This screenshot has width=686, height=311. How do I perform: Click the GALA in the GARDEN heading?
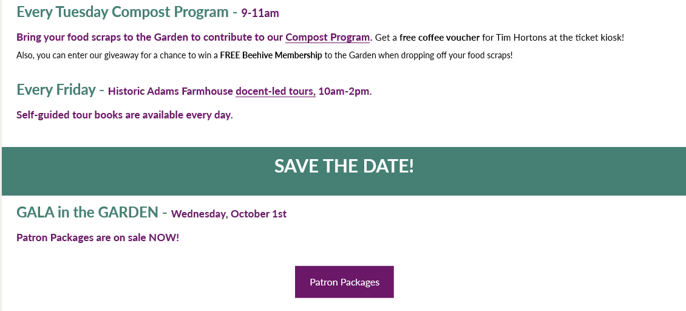87,213
